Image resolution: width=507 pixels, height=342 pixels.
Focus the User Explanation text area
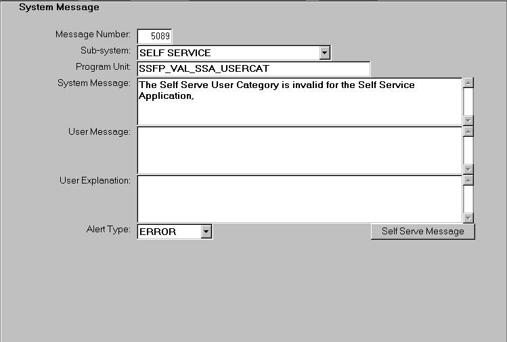click(299, 198)
